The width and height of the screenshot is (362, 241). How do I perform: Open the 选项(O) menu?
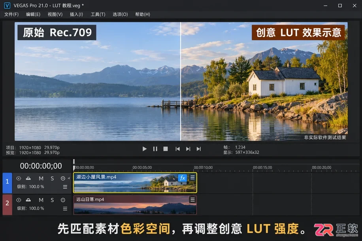pyautogui.click(x=120, y=14)
